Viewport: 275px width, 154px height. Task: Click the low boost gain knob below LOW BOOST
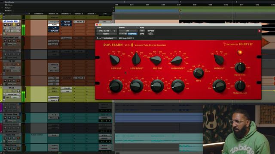click(137, 86)
